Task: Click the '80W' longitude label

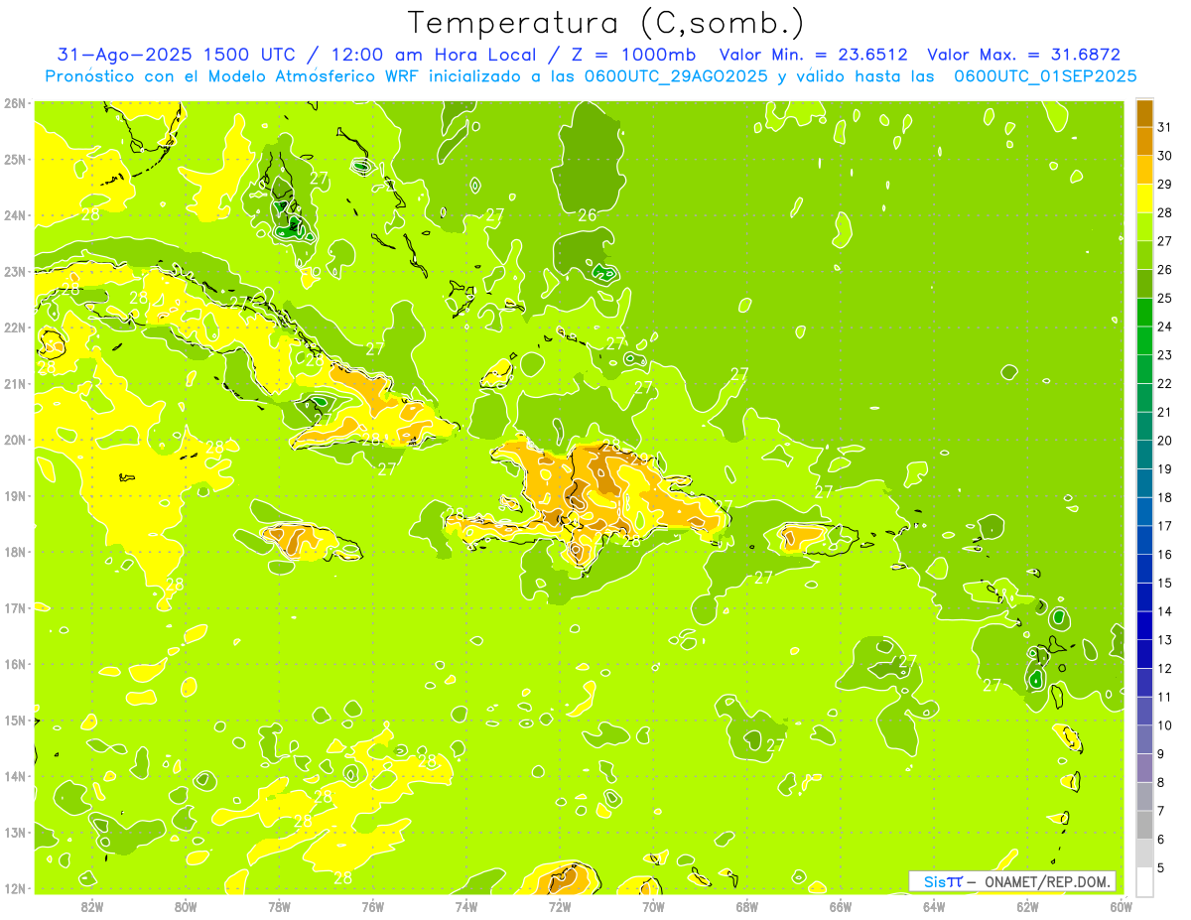Action: pyautogui.click(x=186, y=906)
